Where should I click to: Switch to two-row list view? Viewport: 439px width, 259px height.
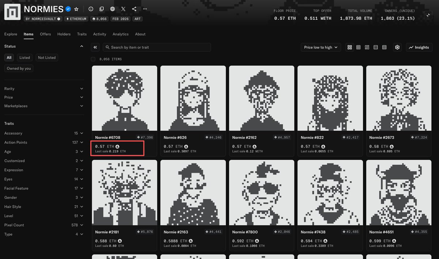[x=376, y=47]
